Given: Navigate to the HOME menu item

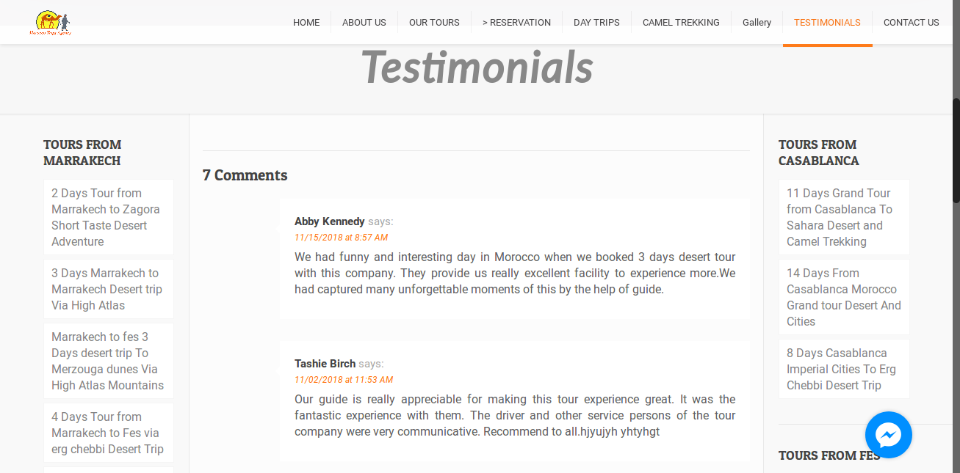Looking at the screenshot, I should [x=306, y=22].
